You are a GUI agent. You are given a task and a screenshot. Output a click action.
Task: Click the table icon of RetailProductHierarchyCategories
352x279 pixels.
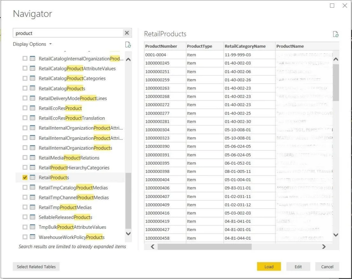tap(33, 168)
